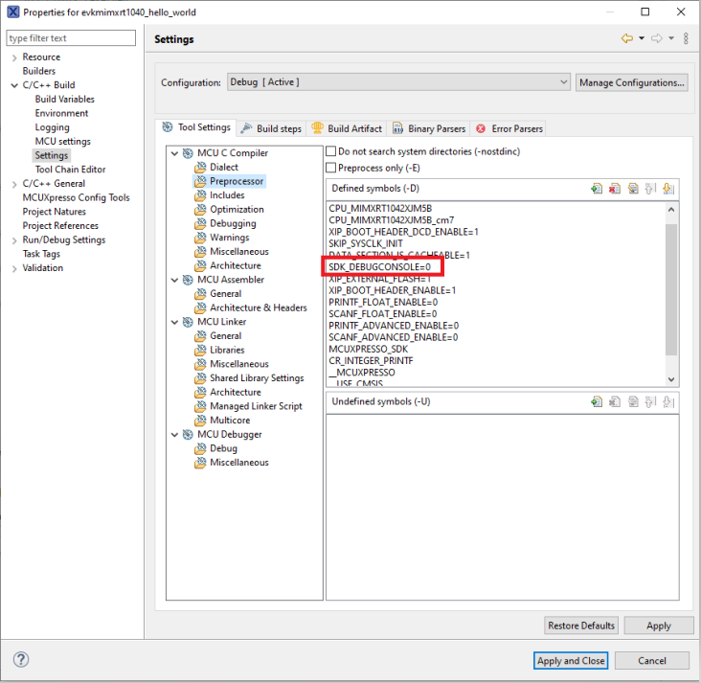701x683 pixels.
Task: Open Build Variables page
Action: click(x=65, y=99)
